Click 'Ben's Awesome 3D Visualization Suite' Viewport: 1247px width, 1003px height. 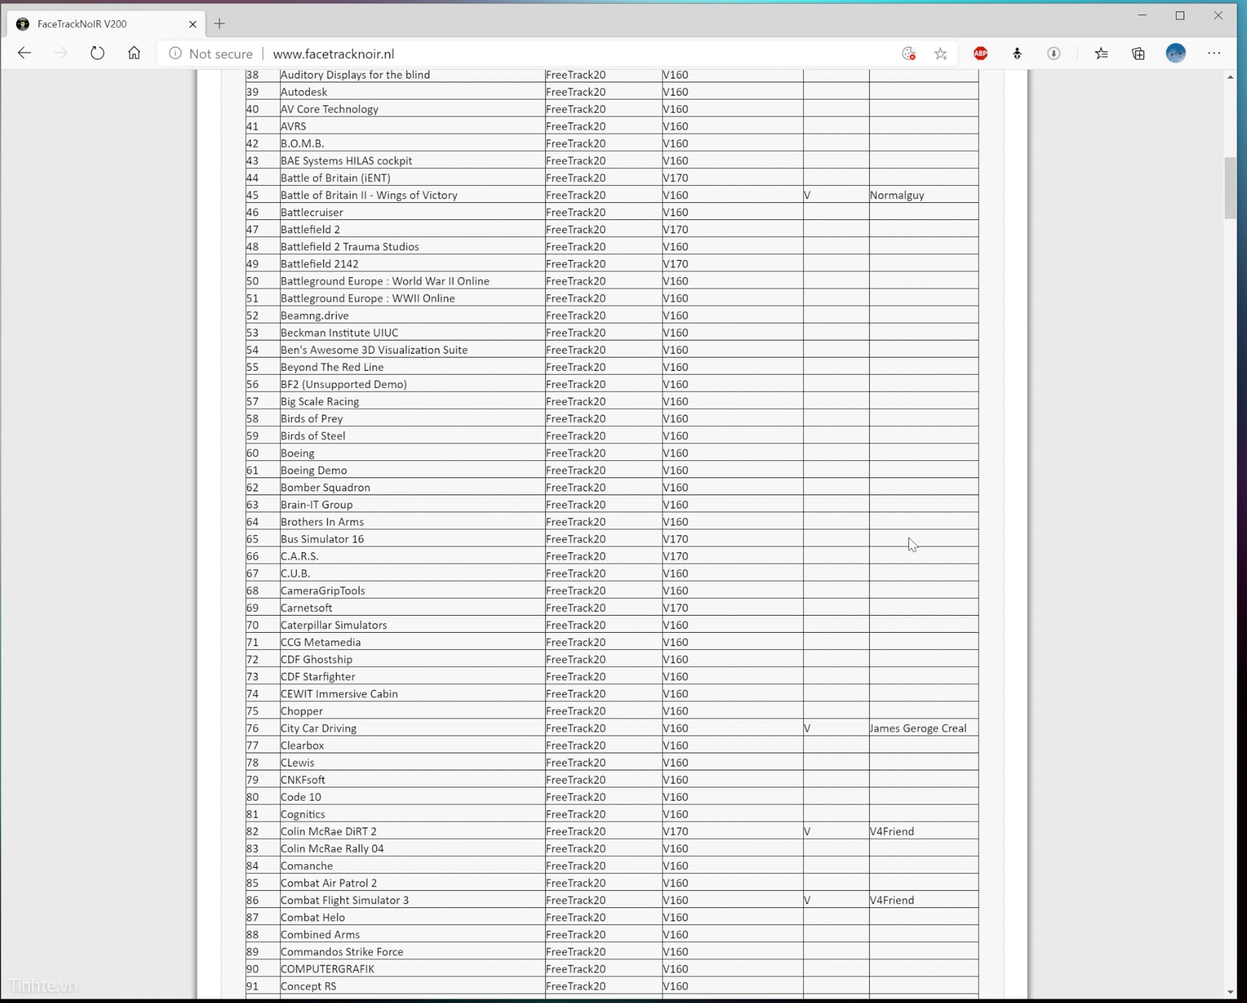pos(374,350)
